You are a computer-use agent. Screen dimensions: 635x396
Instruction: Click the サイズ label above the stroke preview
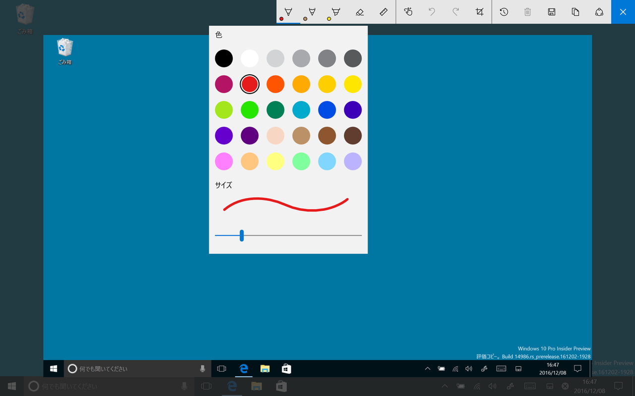(223, 185)
